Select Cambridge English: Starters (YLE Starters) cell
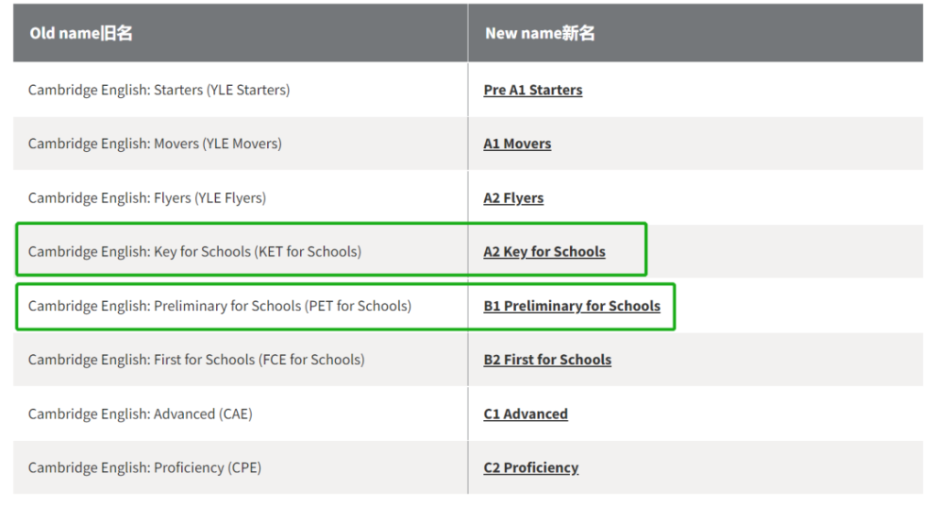This screenshot has height=506, width=937. [159, 90]
